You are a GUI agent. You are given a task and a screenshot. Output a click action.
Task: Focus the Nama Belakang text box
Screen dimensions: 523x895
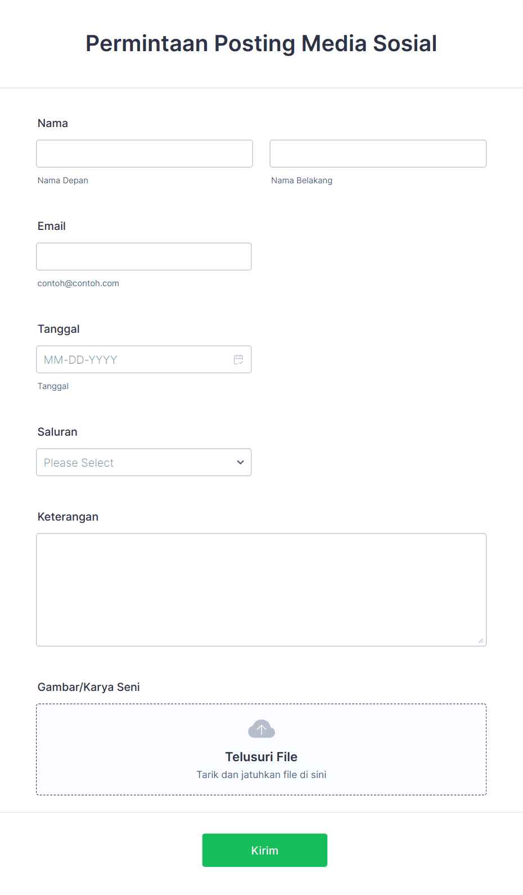pos(378,153)
